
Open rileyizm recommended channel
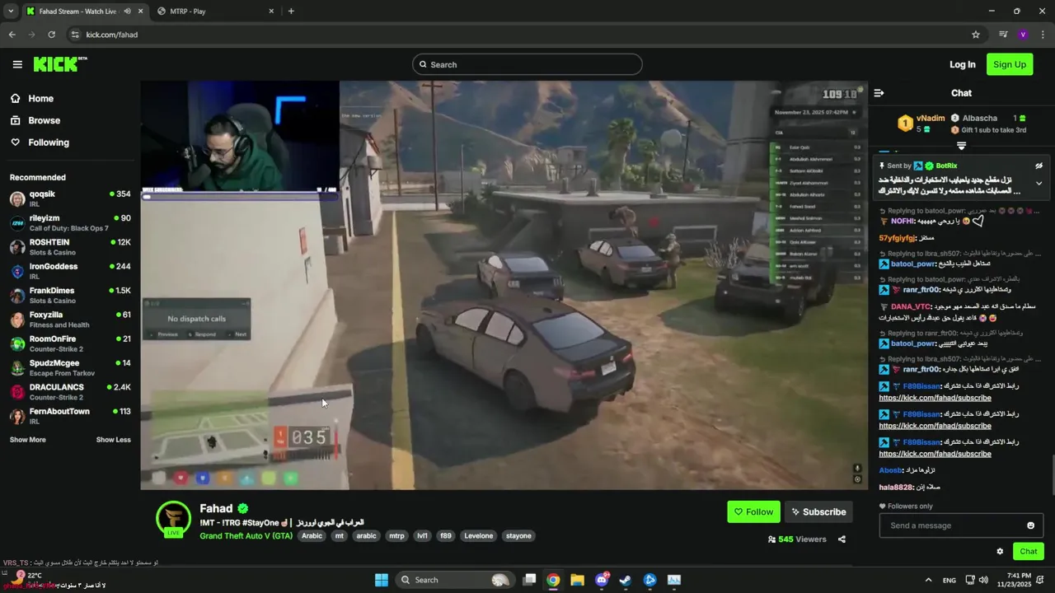point(70,222)
